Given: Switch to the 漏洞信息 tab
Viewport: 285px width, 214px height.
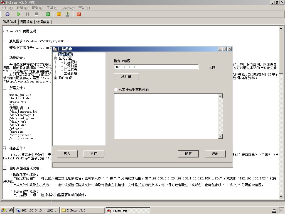Looking at the screenshot, I should (x=26, y=22).
